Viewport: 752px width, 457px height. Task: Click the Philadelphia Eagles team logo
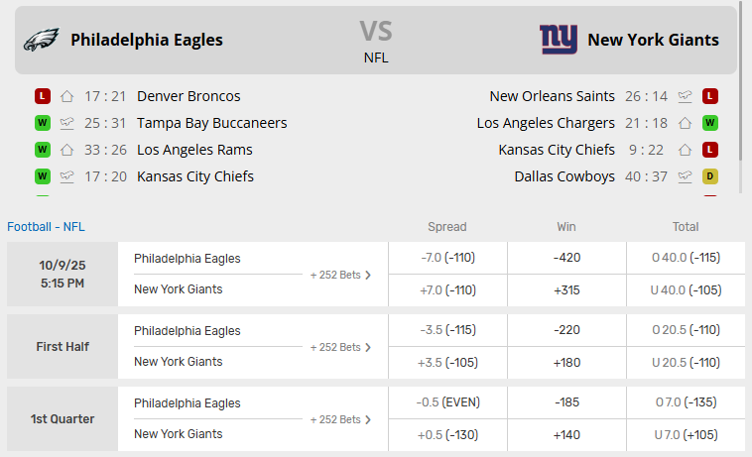coord(42,40)
